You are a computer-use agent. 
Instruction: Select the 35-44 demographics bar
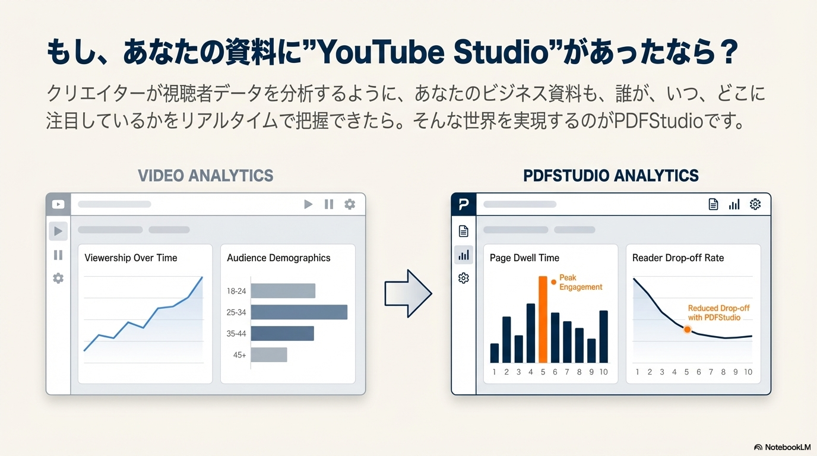[283, 334]
